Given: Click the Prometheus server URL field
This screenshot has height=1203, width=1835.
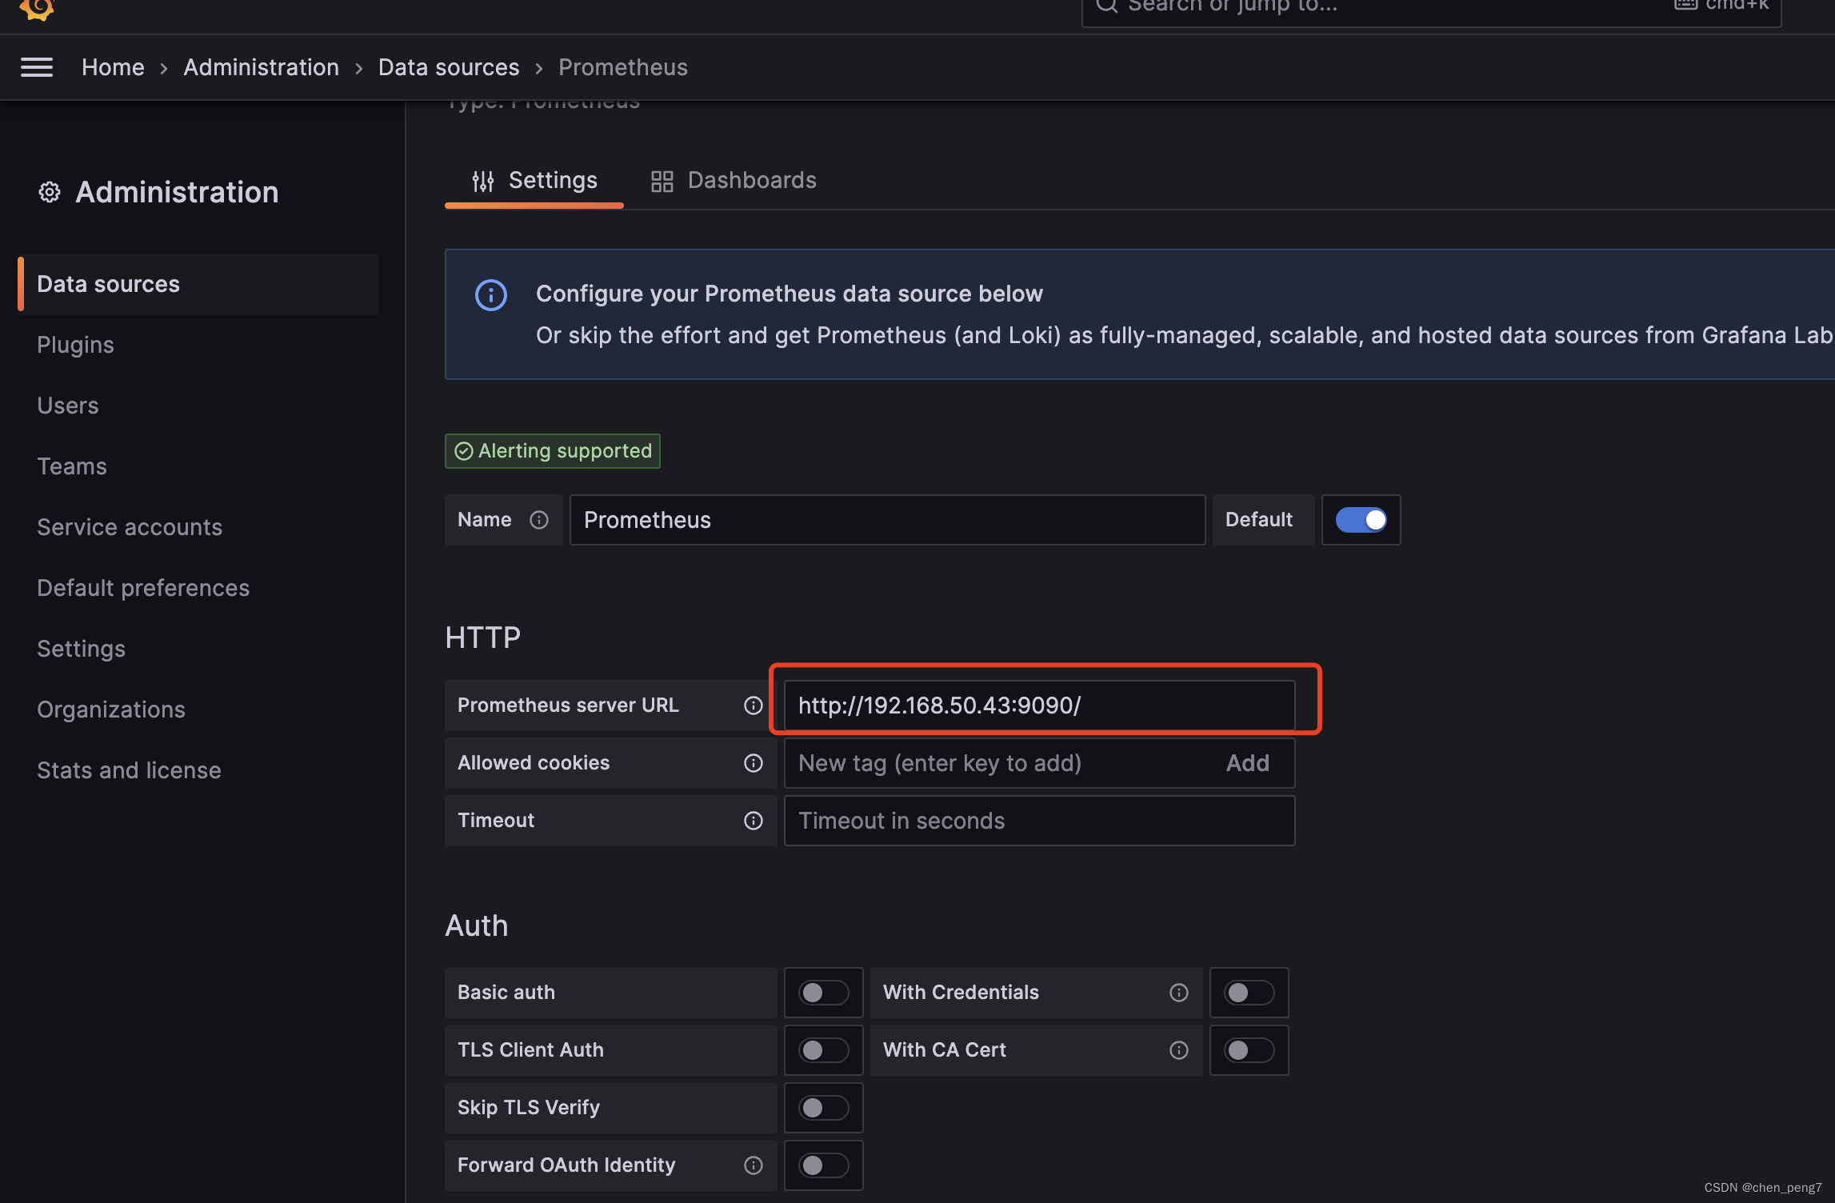Looking at the screenshot, I should (x=1039, y=705).
